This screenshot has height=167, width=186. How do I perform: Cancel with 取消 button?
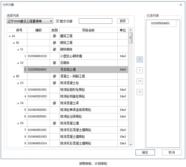[x=172, y=152]
